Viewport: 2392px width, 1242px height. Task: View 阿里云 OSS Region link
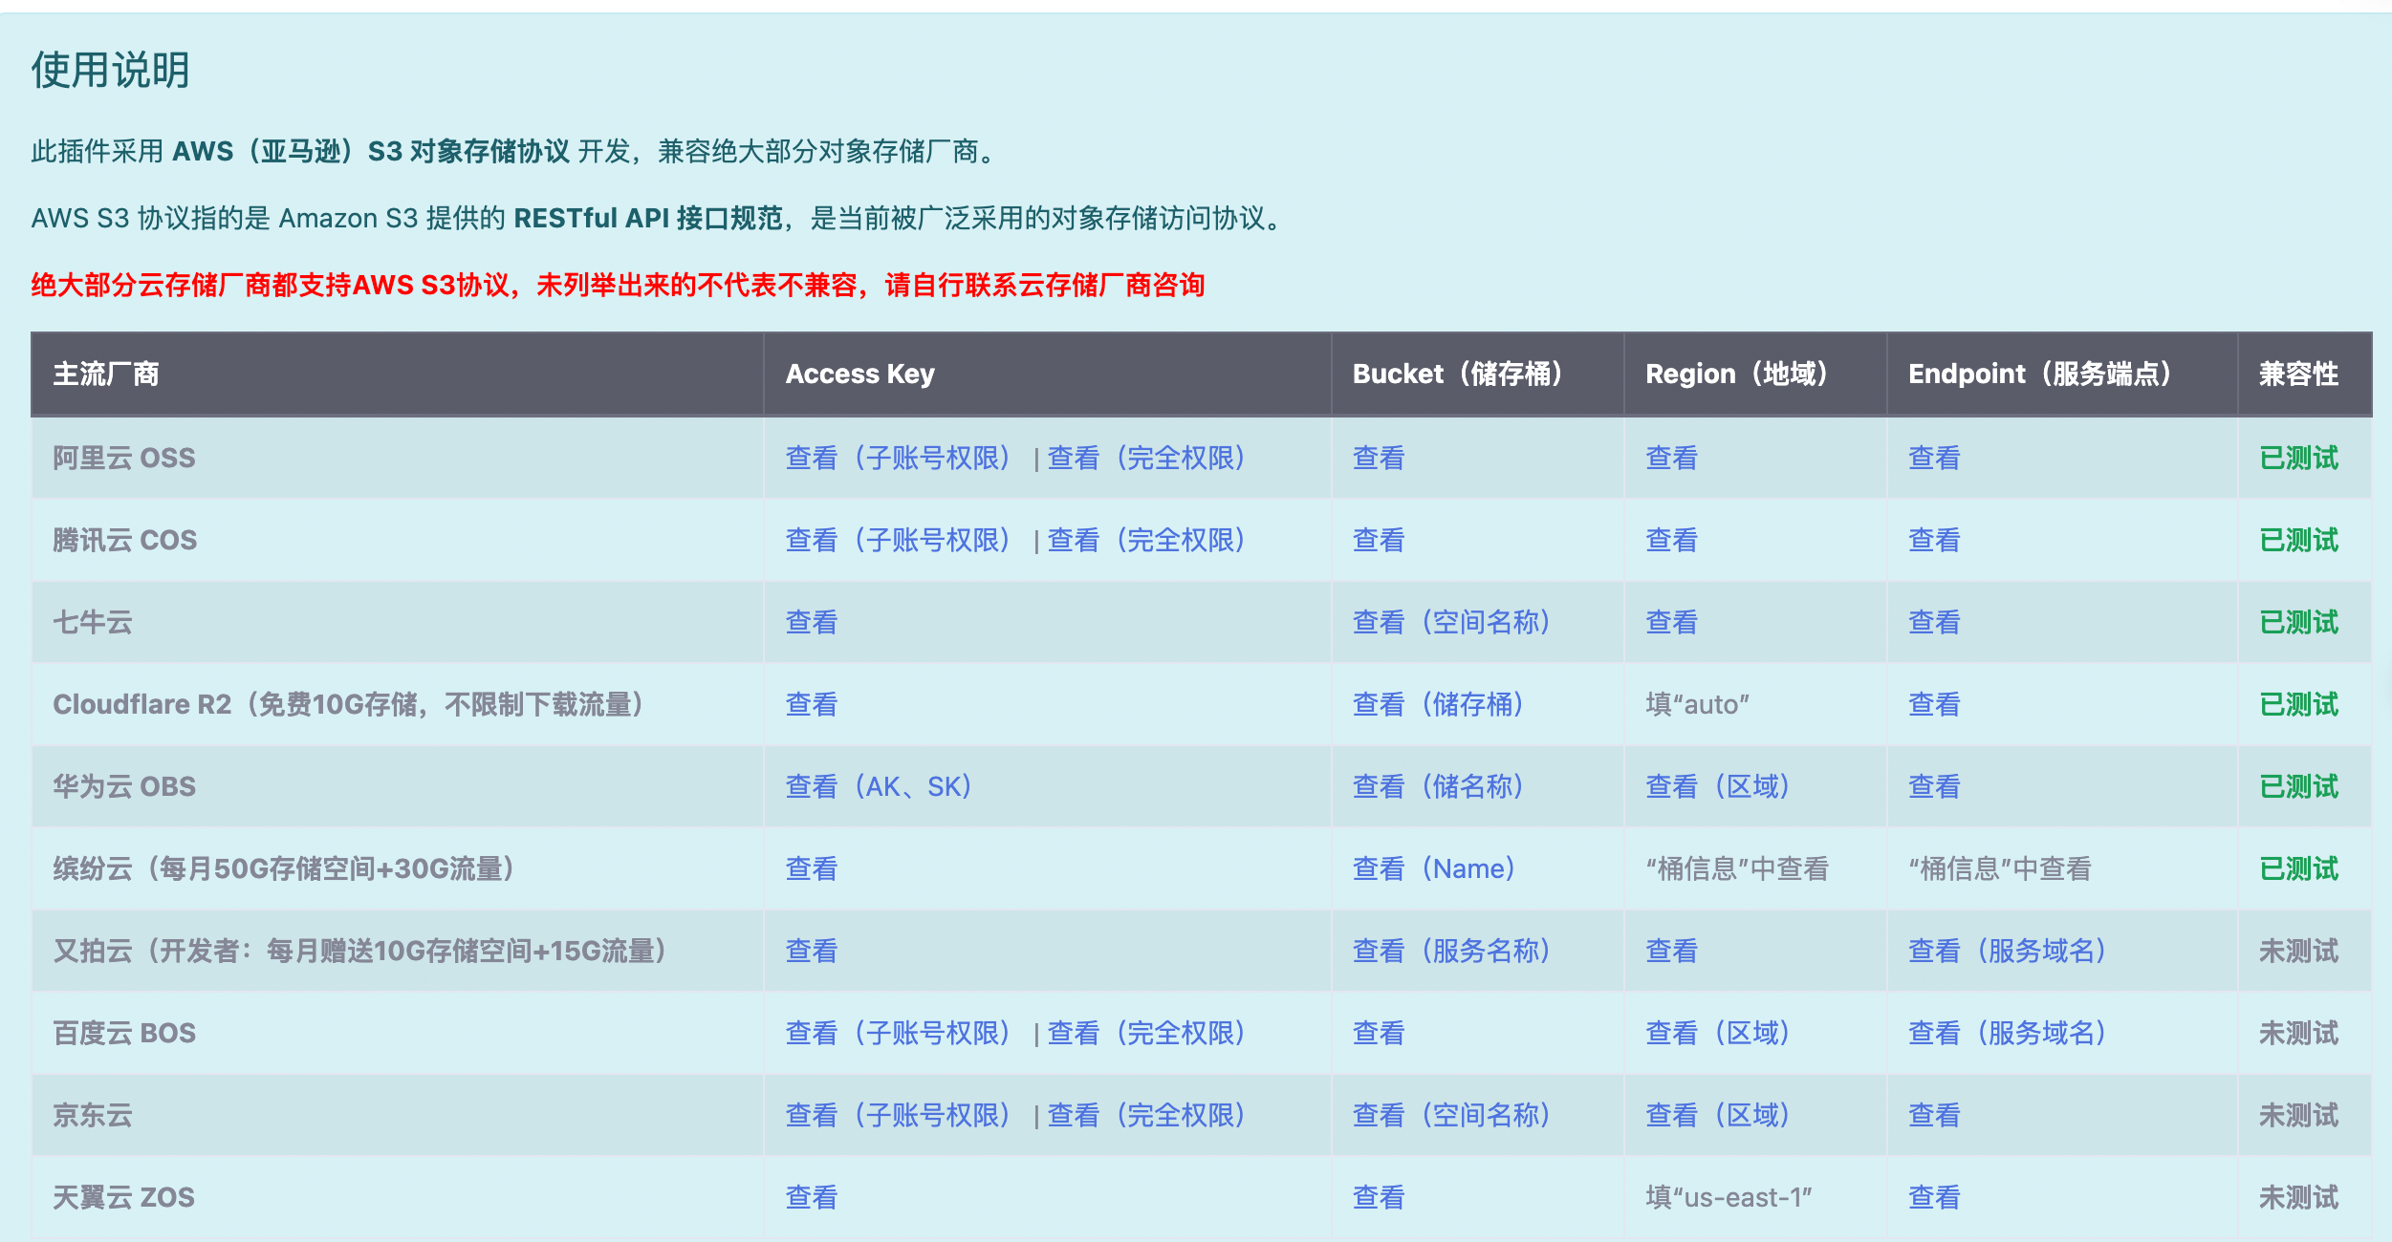point(1671,459)
